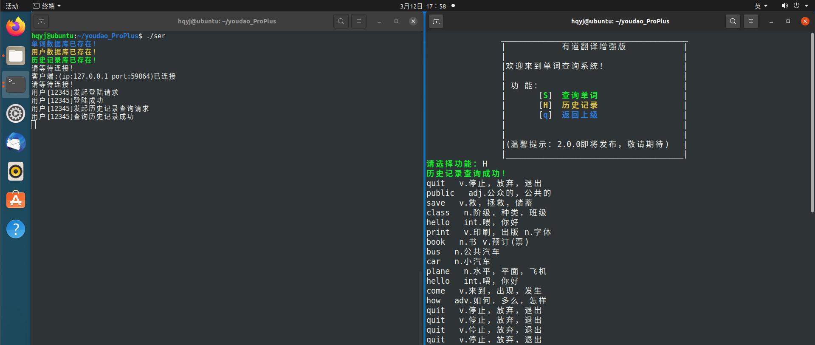Screen dimensions: 815x345
Task: Click the 'plane n.水平' history row
Action: 487,271
